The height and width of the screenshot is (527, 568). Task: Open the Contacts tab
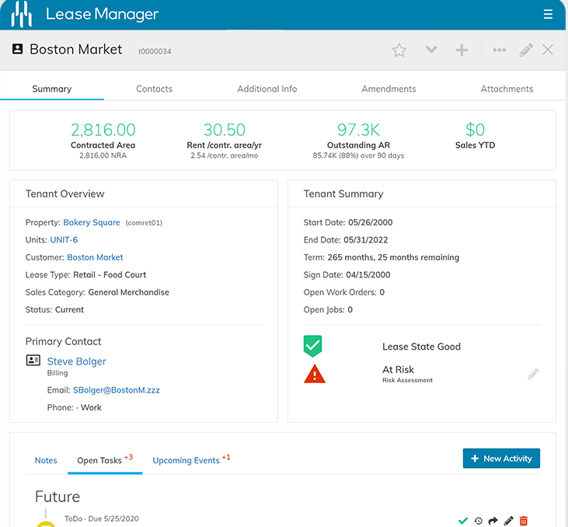coord(155,89)
